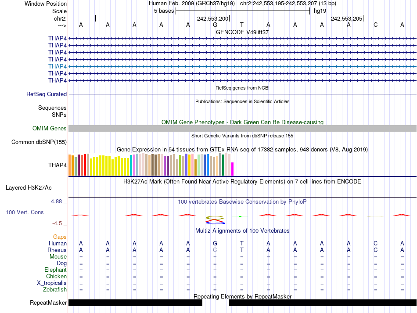Click the 100 Vert. Cons label
Screen dimensions: 417x313
coord(25,212)
